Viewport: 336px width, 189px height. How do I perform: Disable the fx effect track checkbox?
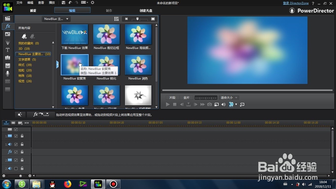pyautogui.click(x=16, y=152)
